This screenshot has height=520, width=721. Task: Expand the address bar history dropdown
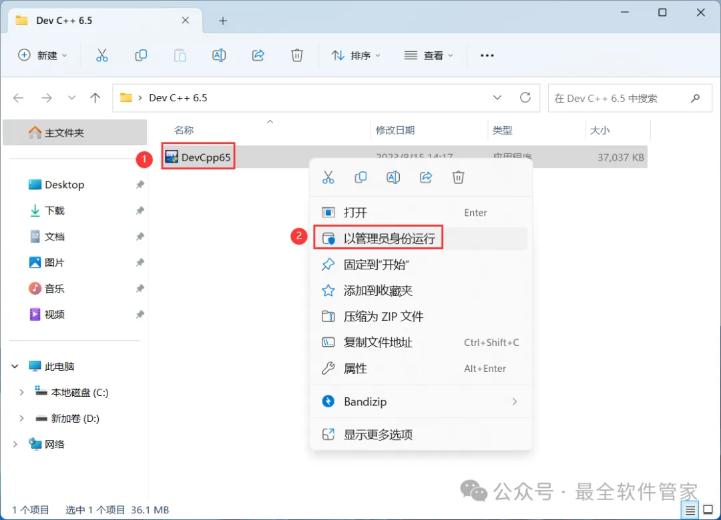click(x=497, y=97)
